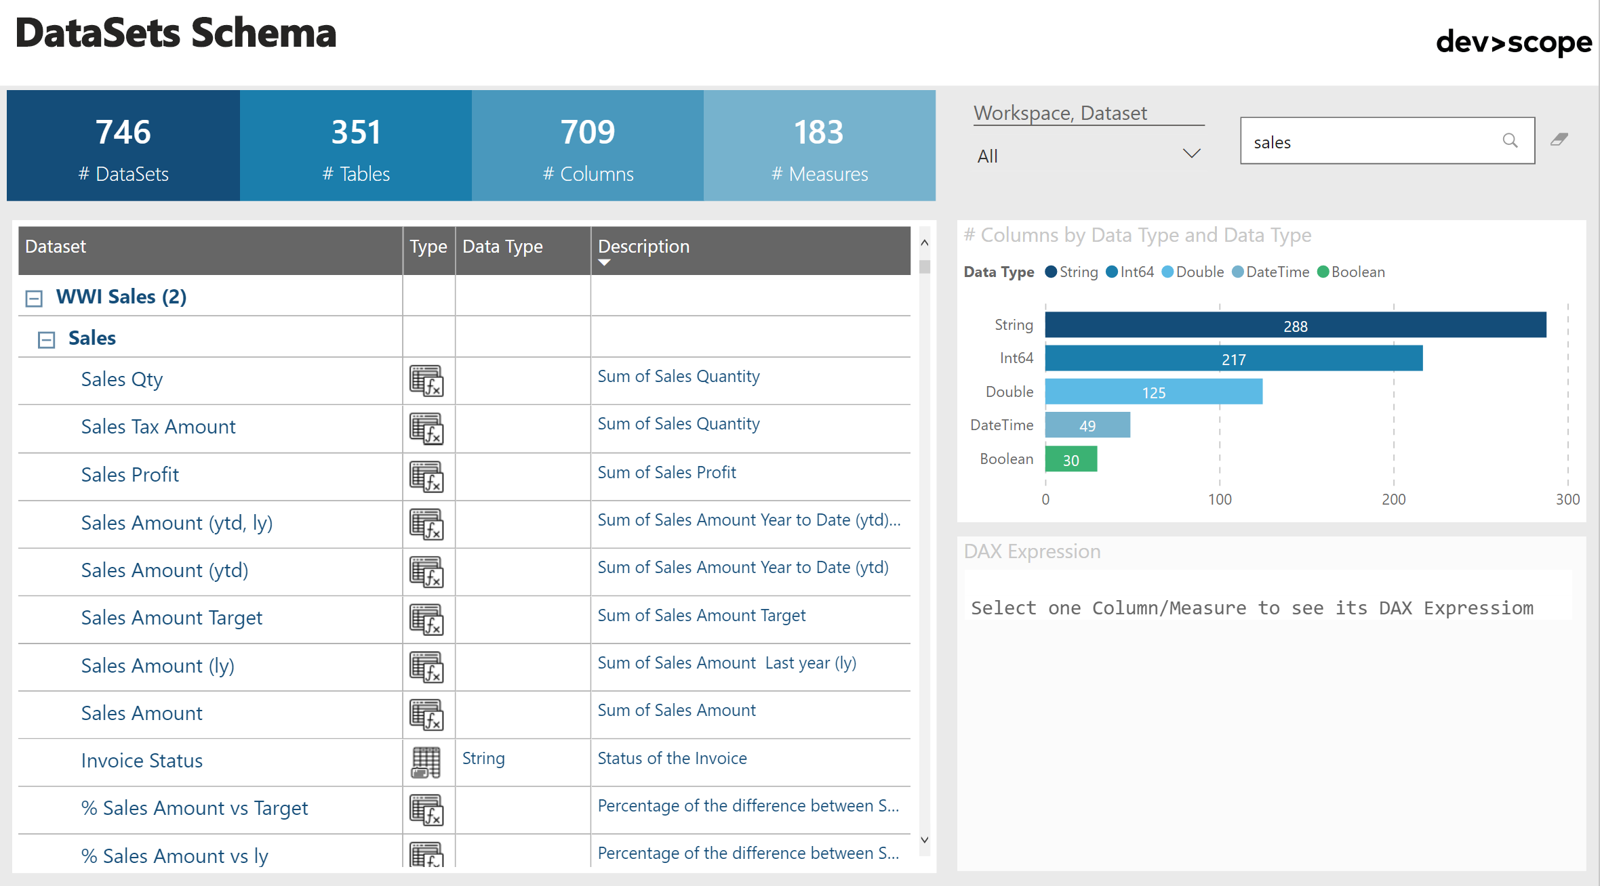Click the eraser clear-search icon
1600x886 pixels.
pos(1559,140)
